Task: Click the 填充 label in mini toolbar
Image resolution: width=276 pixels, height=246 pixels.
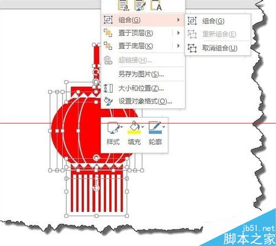Action: [134, 142]
